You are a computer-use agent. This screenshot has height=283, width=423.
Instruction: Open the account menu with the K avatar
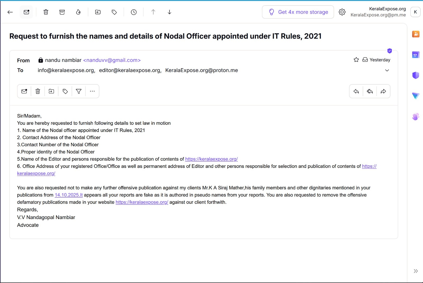tap(415, 12)
